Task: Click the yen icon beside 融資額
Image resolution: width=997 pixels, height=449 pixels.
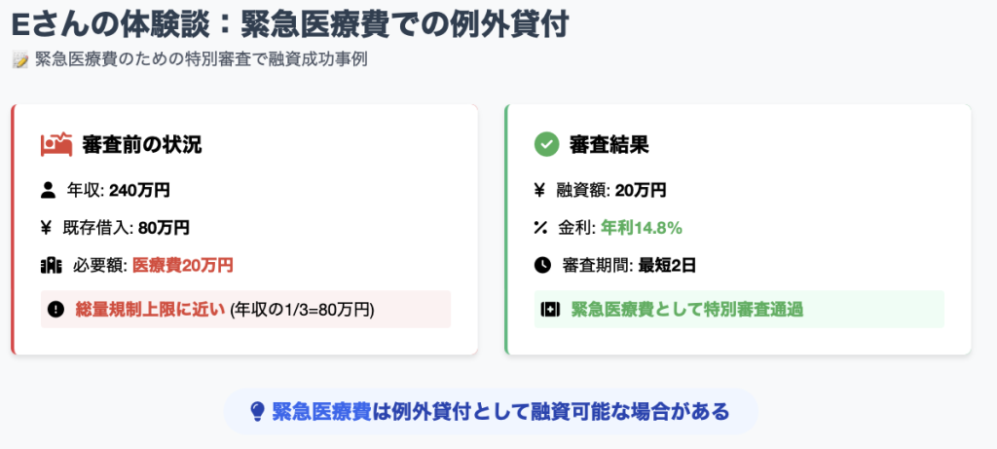Action: (539, 190)
